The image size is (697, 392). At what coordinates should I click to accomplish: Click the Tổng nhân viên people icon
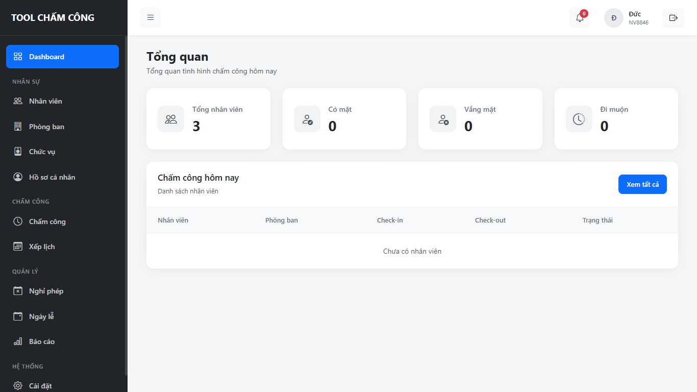[x=171, y=119]
